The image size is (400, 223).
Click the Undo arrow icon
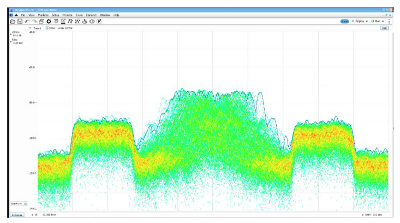(x=27, y=21)
